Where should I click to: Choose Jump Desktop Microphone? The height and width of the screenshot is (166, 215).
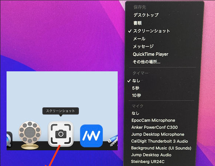(x=158, y=134)
